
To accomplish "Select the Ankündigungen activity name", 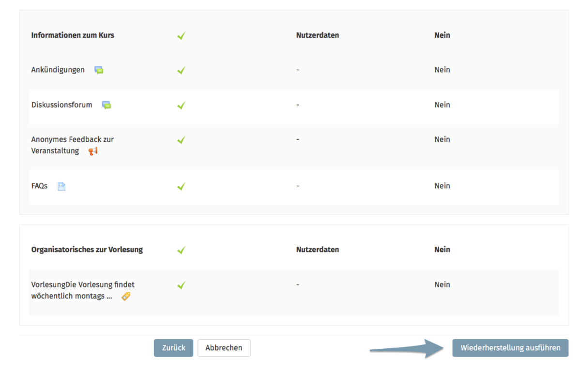I will (58, 70).
